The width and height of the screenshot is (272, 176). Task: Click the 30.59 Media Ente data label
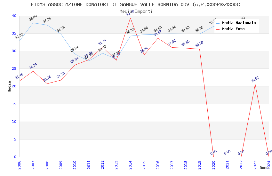coord(199,44)
